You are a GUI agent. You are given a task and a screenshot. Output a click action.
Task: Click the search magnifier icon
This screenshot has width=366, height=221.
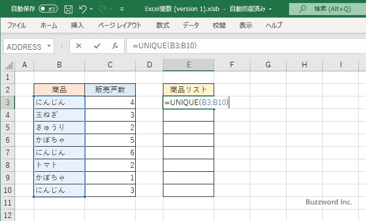[x=301, y=9]
